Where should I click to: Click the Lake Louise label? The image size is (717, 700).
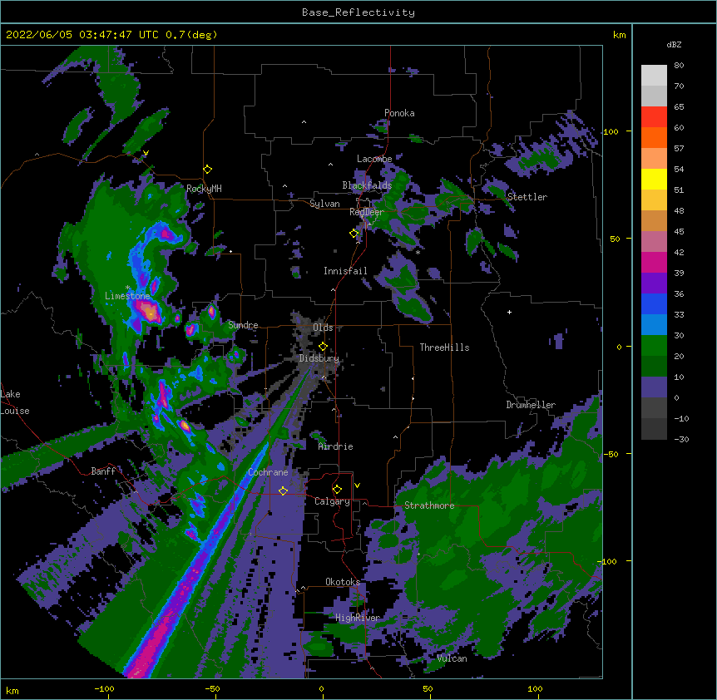(x=15, y=402)
